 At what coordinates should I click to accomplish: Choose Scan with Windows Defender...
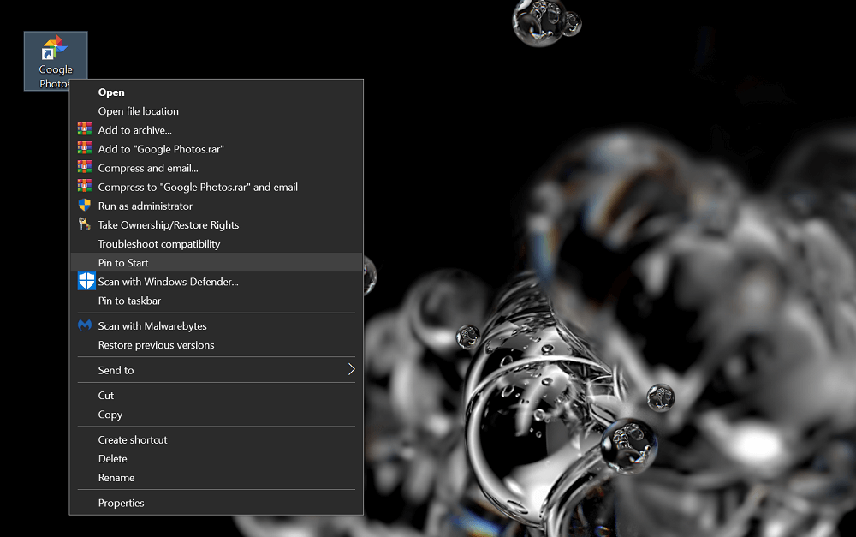[217, 282]
